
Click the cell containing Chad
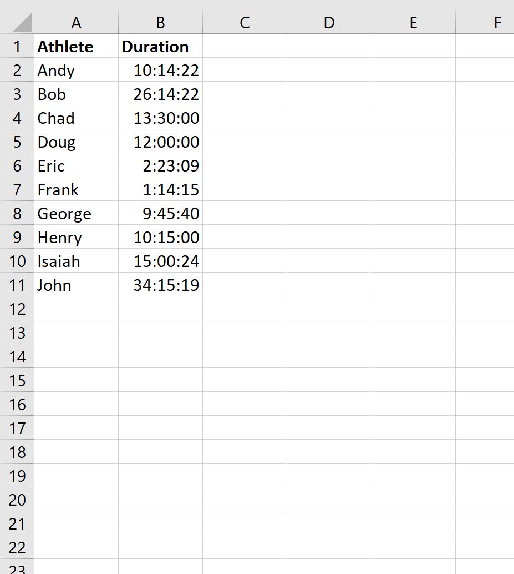76,118
